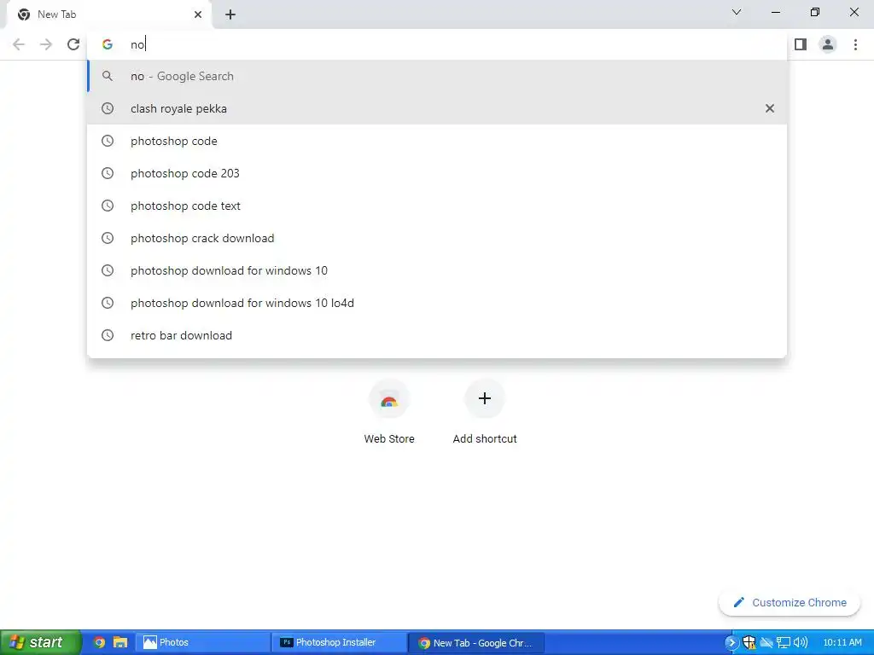The image size is (874, 655).
Task: Open the security shield tray icon
Action: (749, 643)
